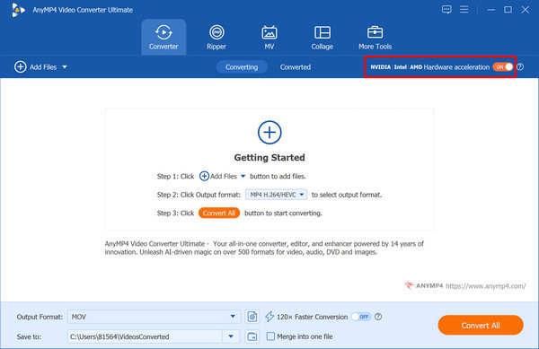The image size is (539, 349).
Task: Turn off Hardware acceleration toggle
Action: (503, 67)
